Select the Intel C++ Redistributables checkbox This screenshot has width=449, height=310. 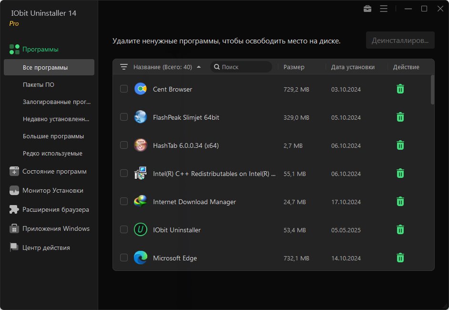tap(124, 173)
